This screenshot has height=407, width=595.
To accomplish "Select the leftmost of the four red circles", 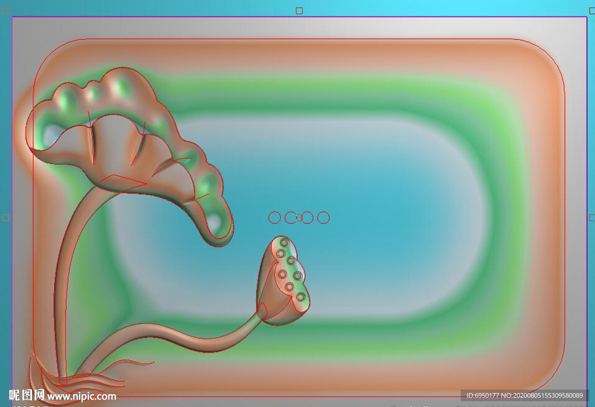I will tap(274, 218).
